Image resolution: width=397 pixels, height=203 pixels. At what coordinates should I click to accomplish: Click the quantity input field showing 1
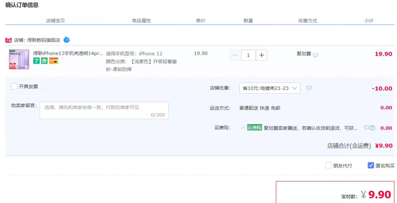pos(248,55)
